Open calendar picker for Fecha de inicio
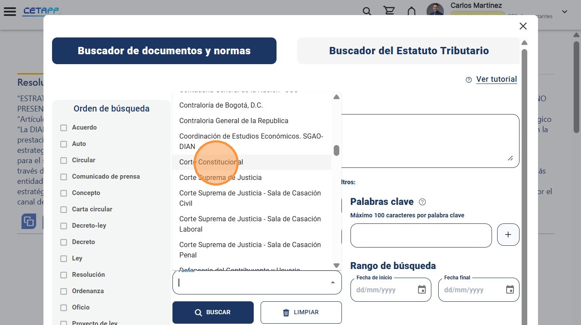The width and height of the screenshot is (581, 325). pyautogui.click(x=422, y=290)
